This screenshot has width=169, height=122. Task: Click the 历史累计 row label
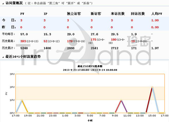tap(8, 48)
